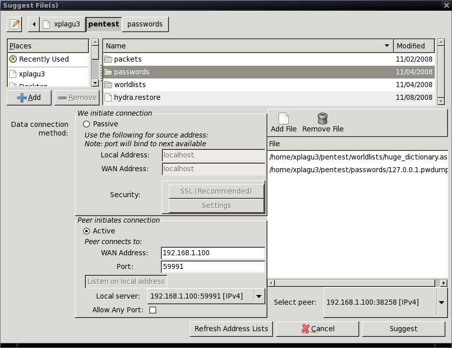Select the Passive radio button
The height and width of the screenshot is (348, 452).
click(86, 124)
